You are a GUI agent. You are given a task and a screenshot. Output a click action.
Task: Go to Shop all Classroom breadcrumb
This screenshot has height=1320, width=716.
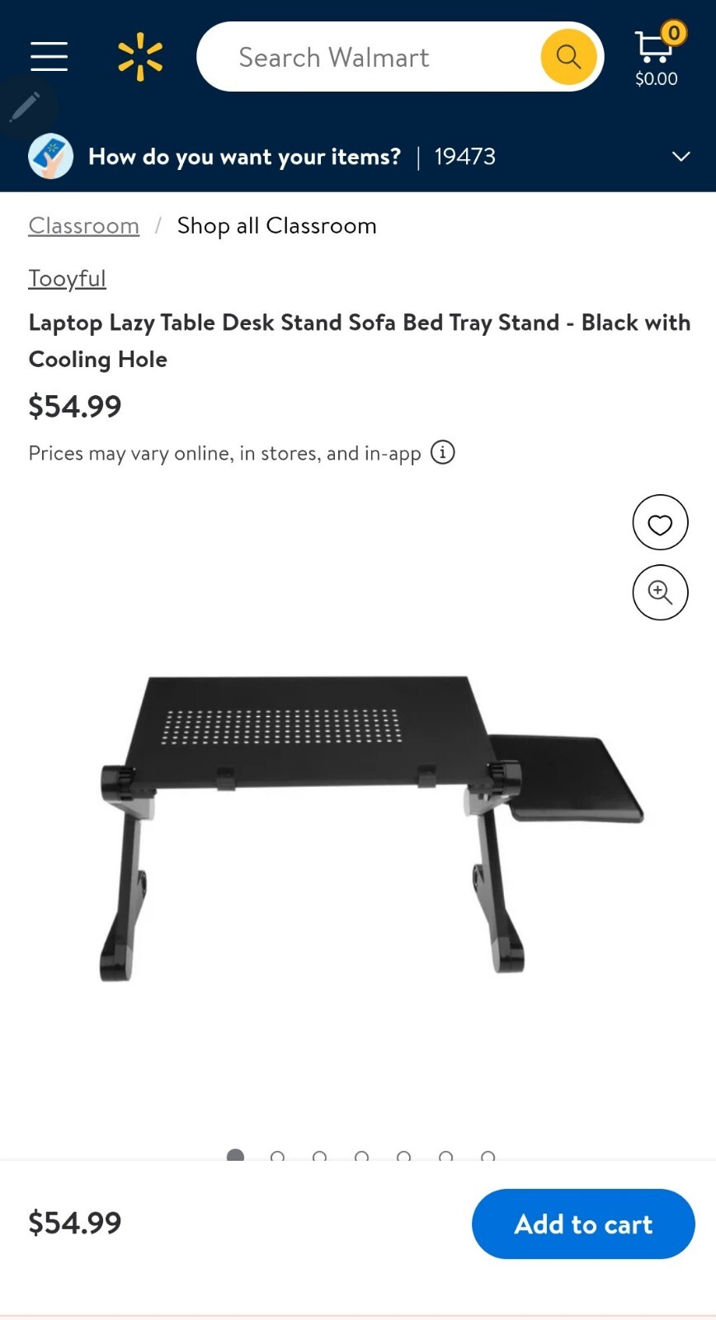tap(276, 225)
